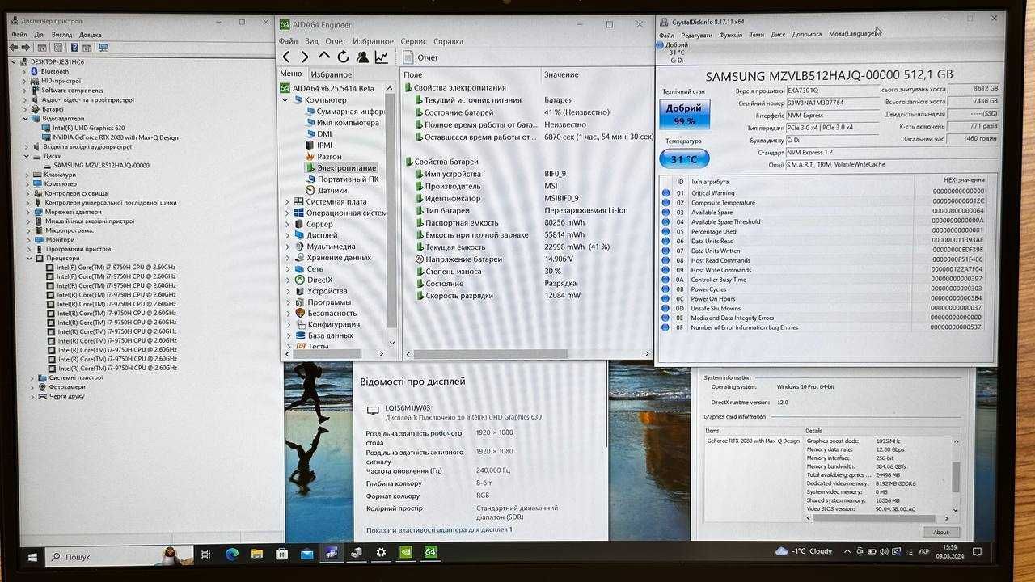Open Сервис menu in AIDA64

click(413, 41)
